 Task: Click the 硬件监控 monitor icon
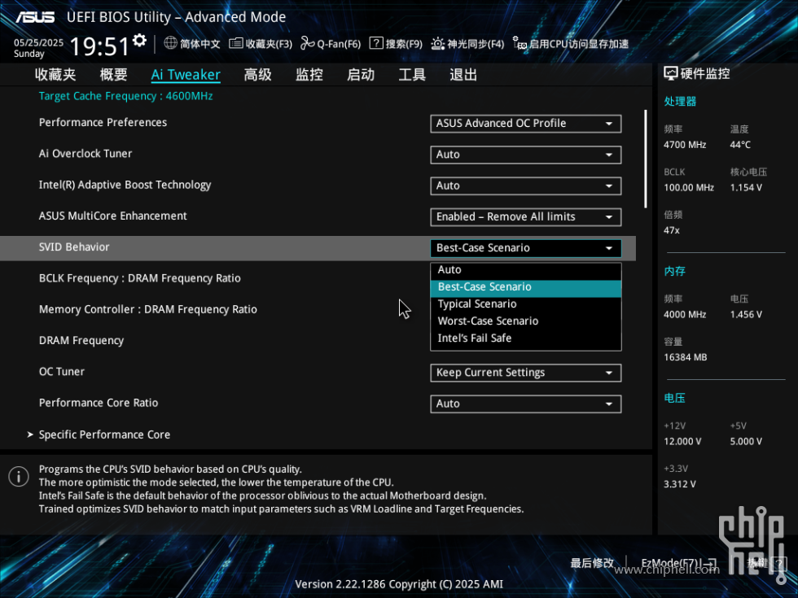coord(671,74)
